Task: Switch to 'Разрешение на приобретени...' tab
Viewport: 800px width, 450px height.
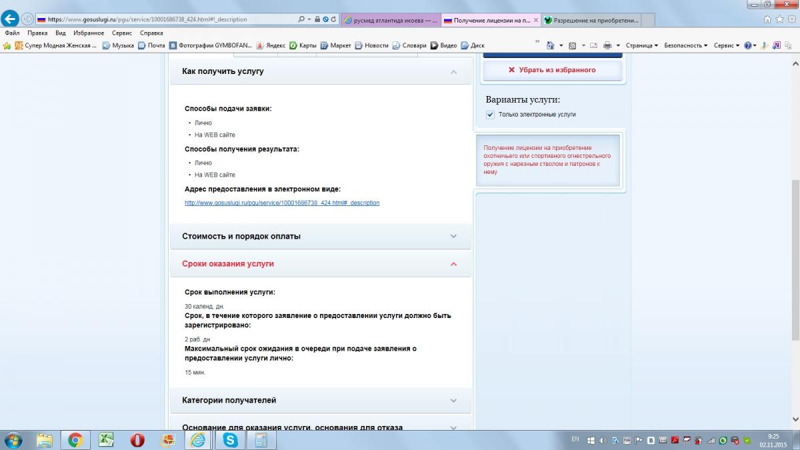Action: tap(591, 20)
